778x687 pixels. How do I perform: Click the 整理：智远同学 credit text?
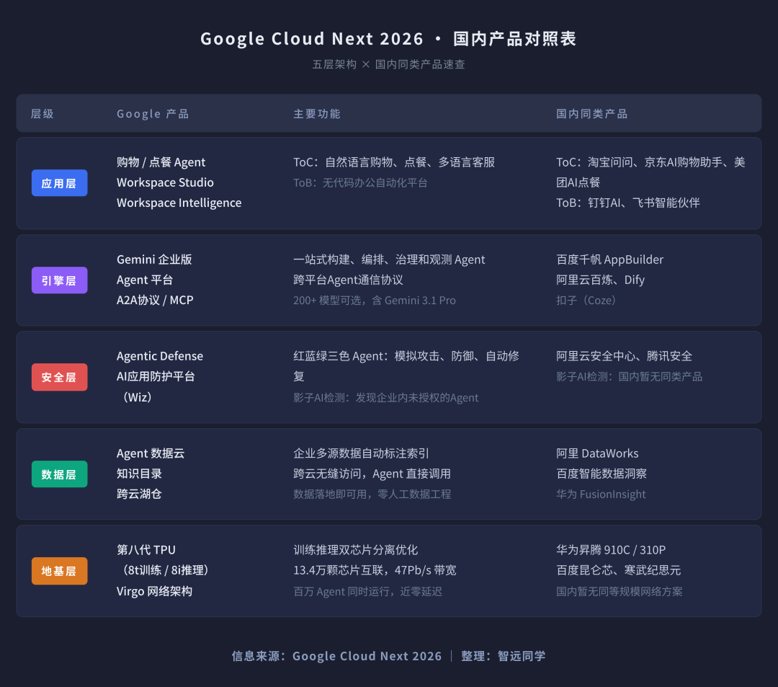[505, 656]
